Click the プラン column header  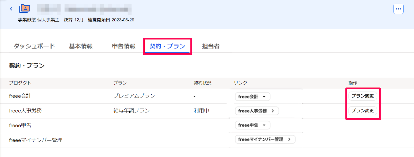pyautogui.click(x=120, y=83)
